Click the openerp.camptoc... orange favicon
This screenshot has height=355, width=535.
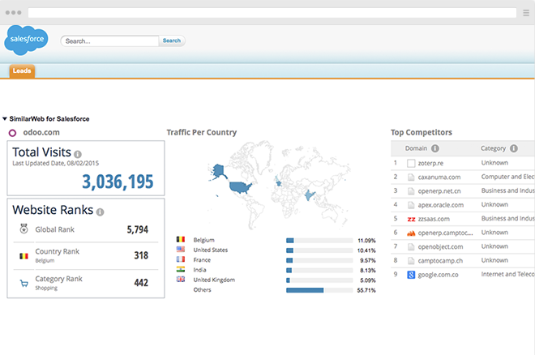[411, 233]
